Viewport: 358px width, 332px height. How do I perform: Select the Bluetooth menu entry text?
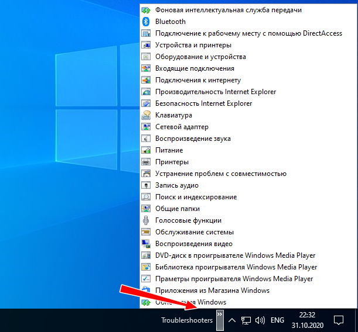coord(171,22)
